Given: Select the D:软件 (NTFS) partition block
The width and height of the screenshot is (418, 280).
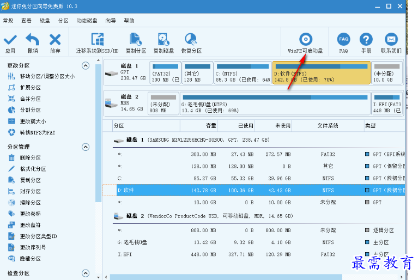Looking at the screenshot, I should coord(322,73).
